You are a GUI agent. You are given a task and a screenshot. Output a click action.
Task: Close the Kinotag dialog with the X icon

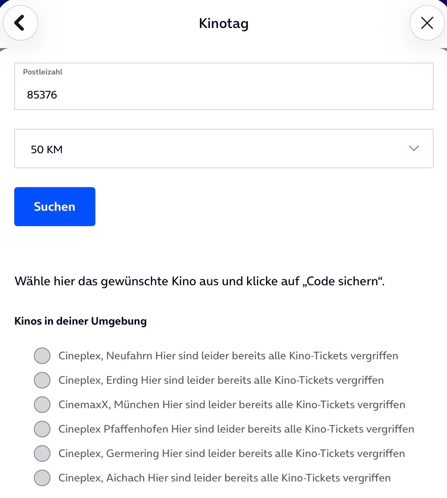tap(427, 23)
